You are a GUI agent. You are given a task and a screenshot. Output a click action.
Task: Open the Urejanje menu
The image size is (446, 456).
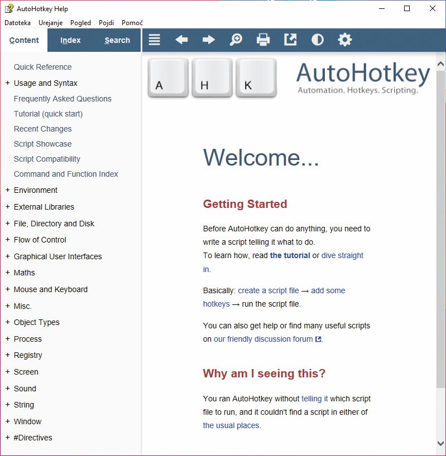tap(51, 23)
